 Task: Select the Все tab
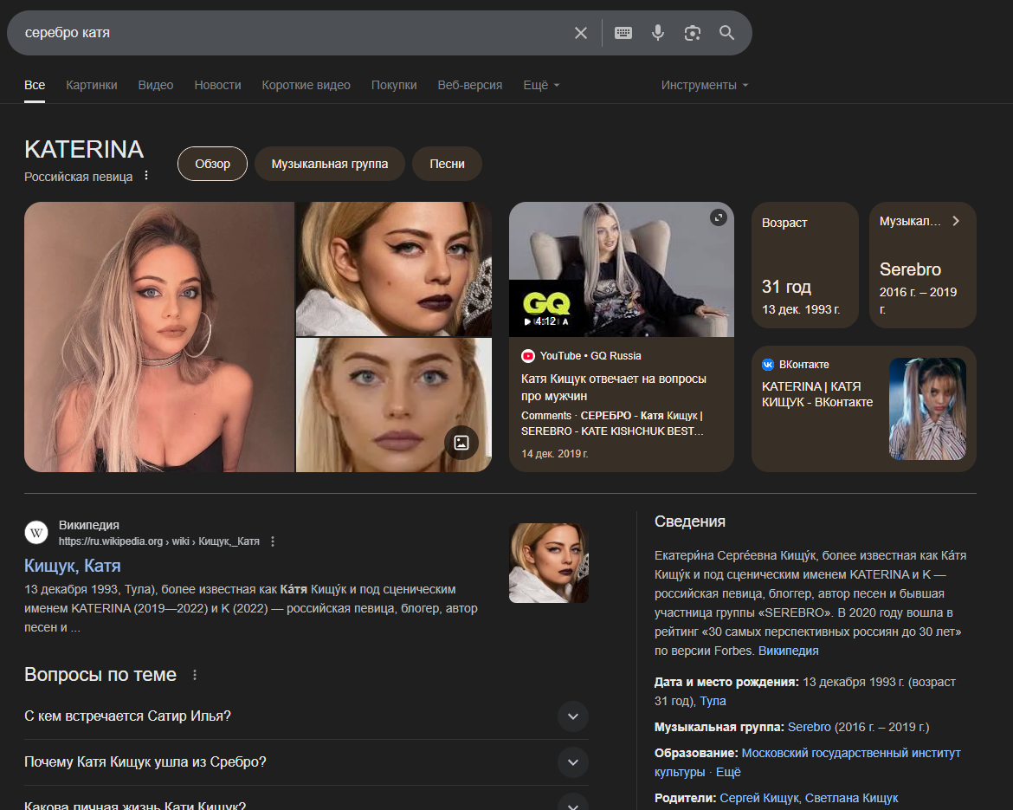35,85
